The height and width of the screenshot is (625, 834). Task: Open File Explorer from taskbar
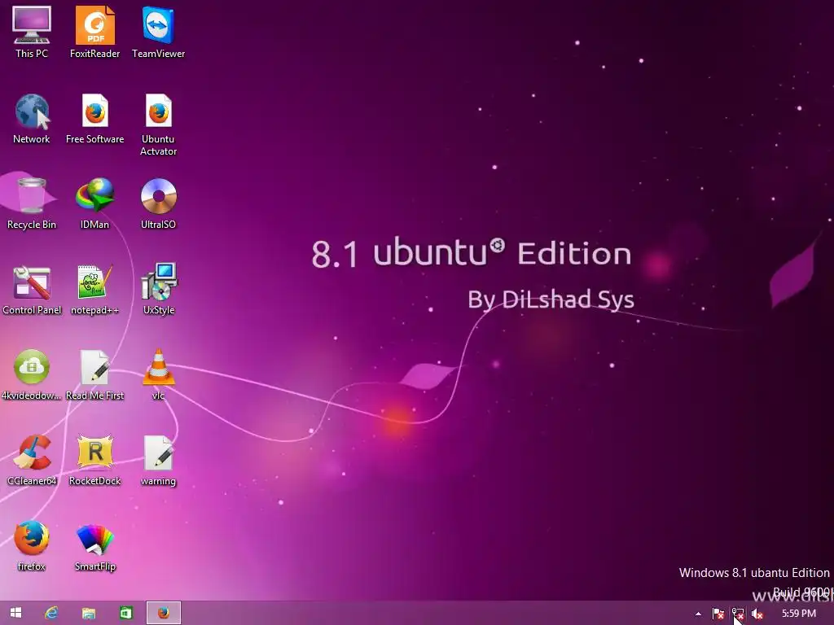click(x=88, y=613)
